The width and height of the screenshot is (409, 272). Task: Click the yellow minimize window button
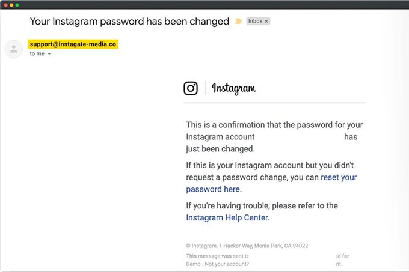tap(11, 5)
